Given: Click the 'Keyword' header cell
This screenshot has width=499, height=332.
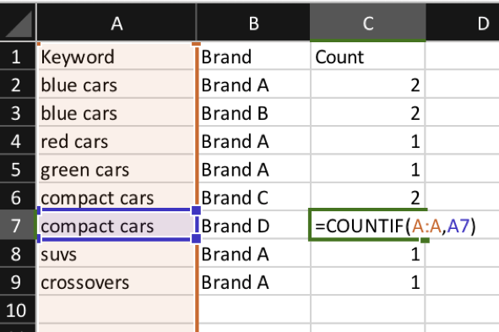Looking at the screenshot, I should (x=117, y=57).
